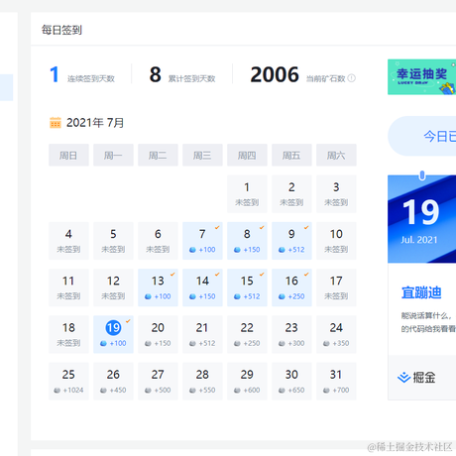The image size is (456, 456).
Task: Click the number 17 in the calendar
Action: (336, 281)
